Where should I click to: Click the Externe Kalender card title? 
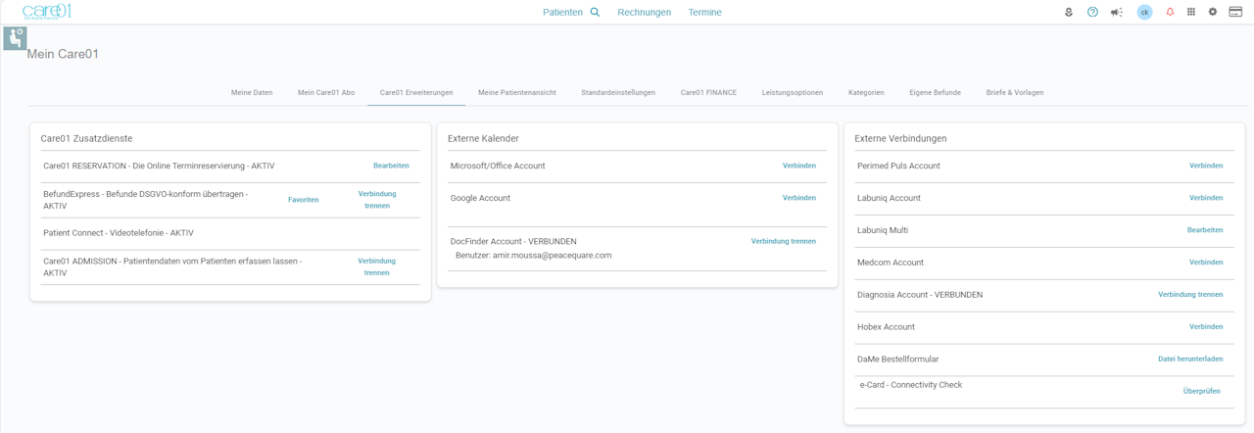[483, 138]
